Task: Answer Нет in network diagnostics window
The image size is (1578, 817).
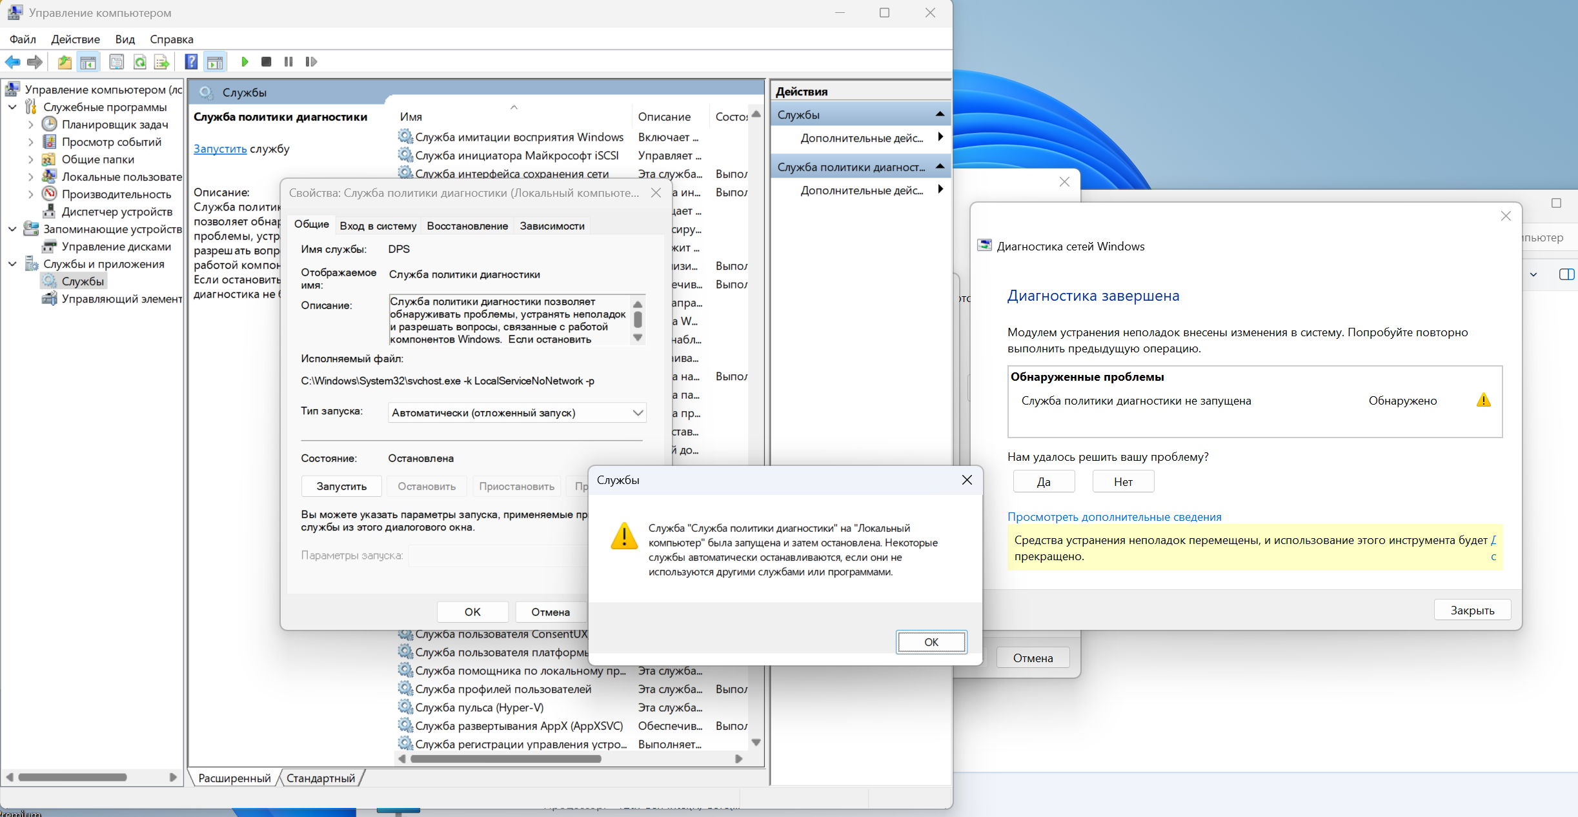Action: tap(1123, 481)
